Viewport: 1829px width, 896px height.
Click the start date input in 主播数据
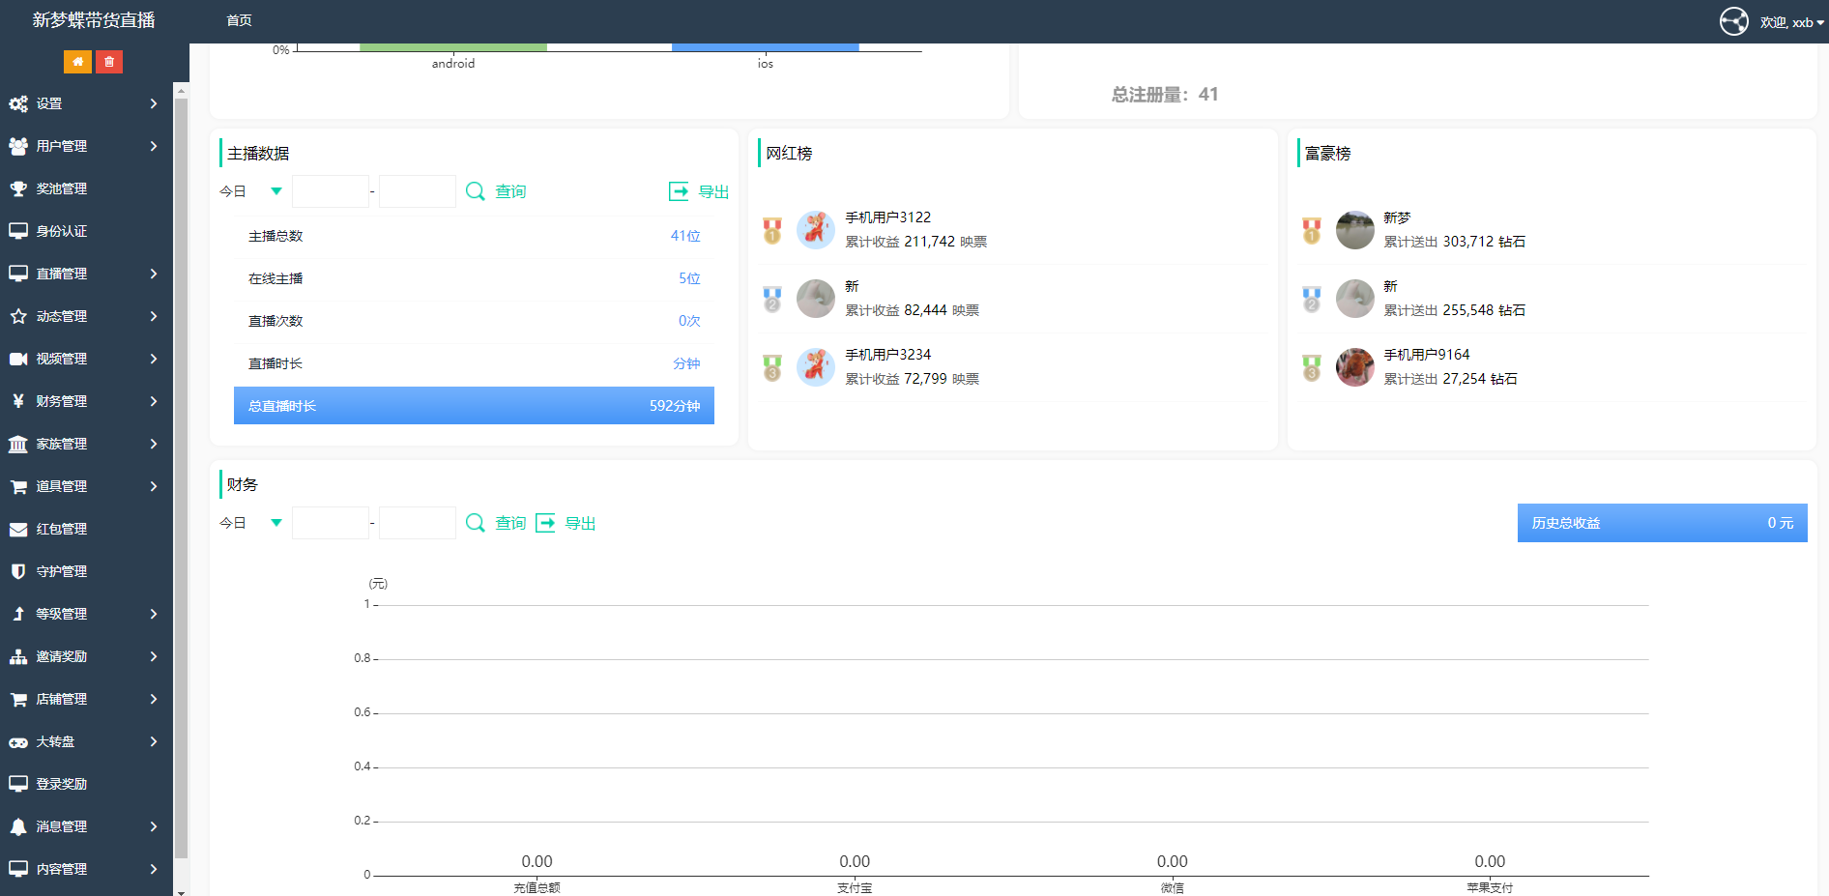coord(330,190)
